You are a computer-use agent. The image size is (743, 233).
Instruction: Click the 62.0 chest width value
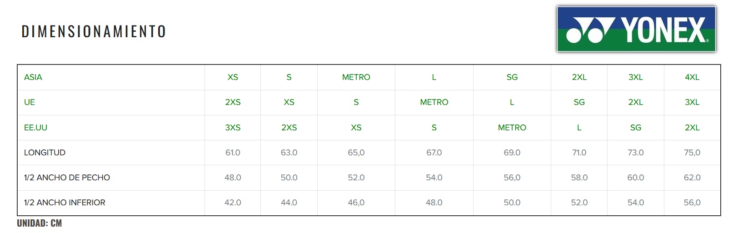click(692, 178)
